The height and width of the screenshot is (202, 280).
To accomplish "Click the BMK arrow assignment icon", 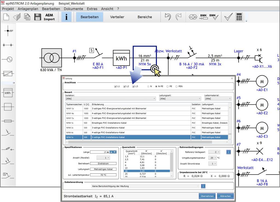I will (203, 17).
